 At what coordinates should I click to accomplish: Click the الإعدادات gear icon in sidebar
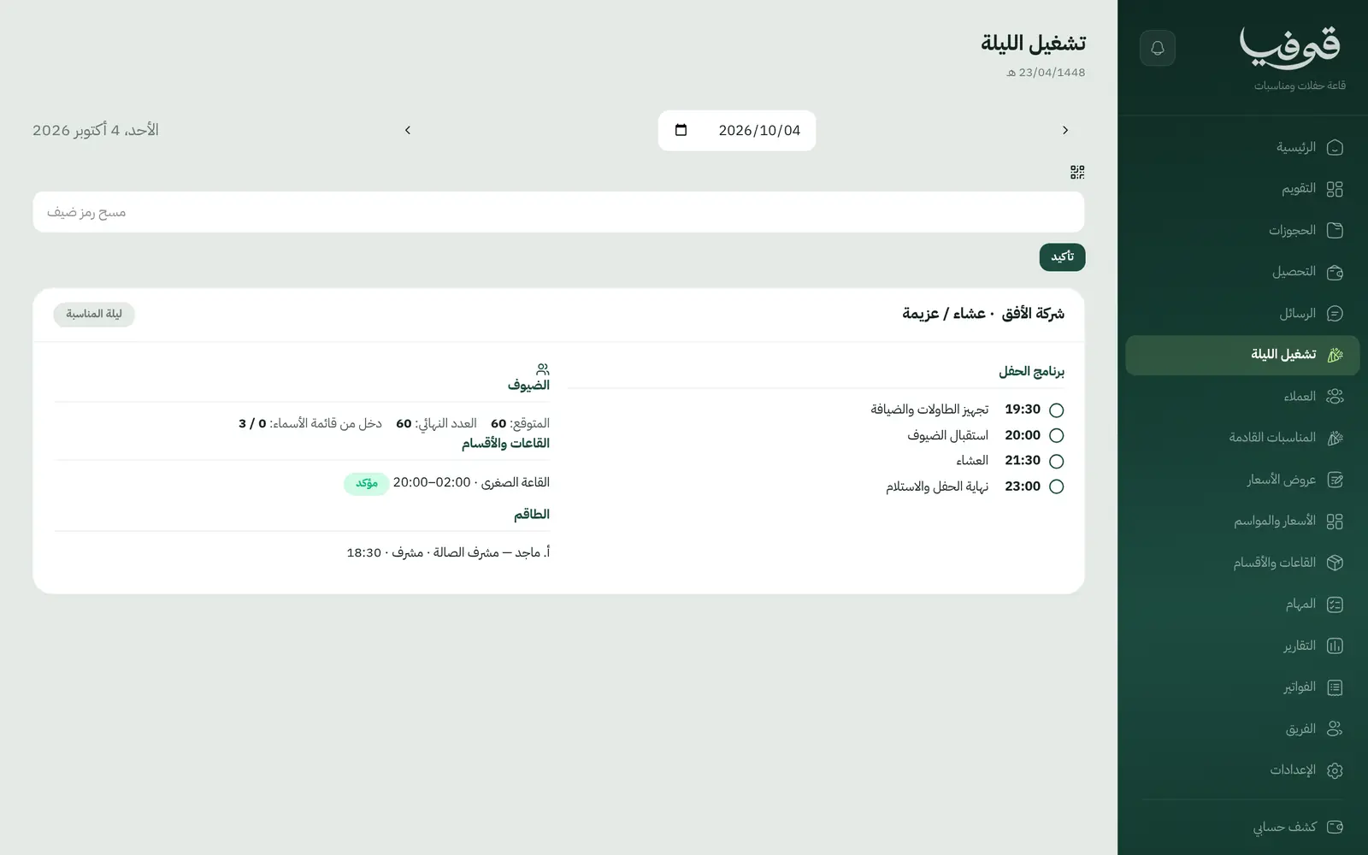pyautogui.click(x=1335, y=770)
